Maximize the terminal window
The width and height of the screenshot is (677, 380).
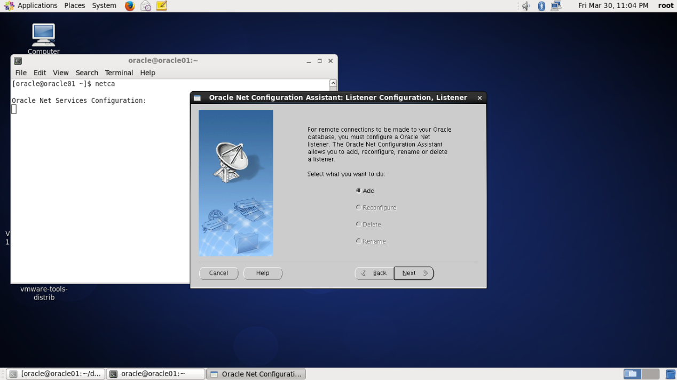[320, 61]
